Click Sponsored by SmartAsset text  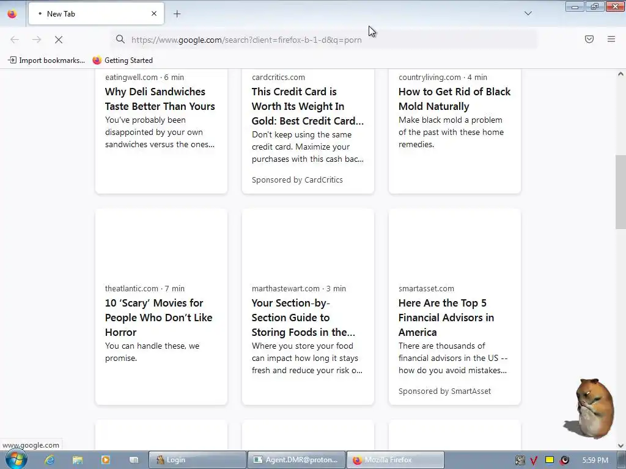click(x=444, y=391)
